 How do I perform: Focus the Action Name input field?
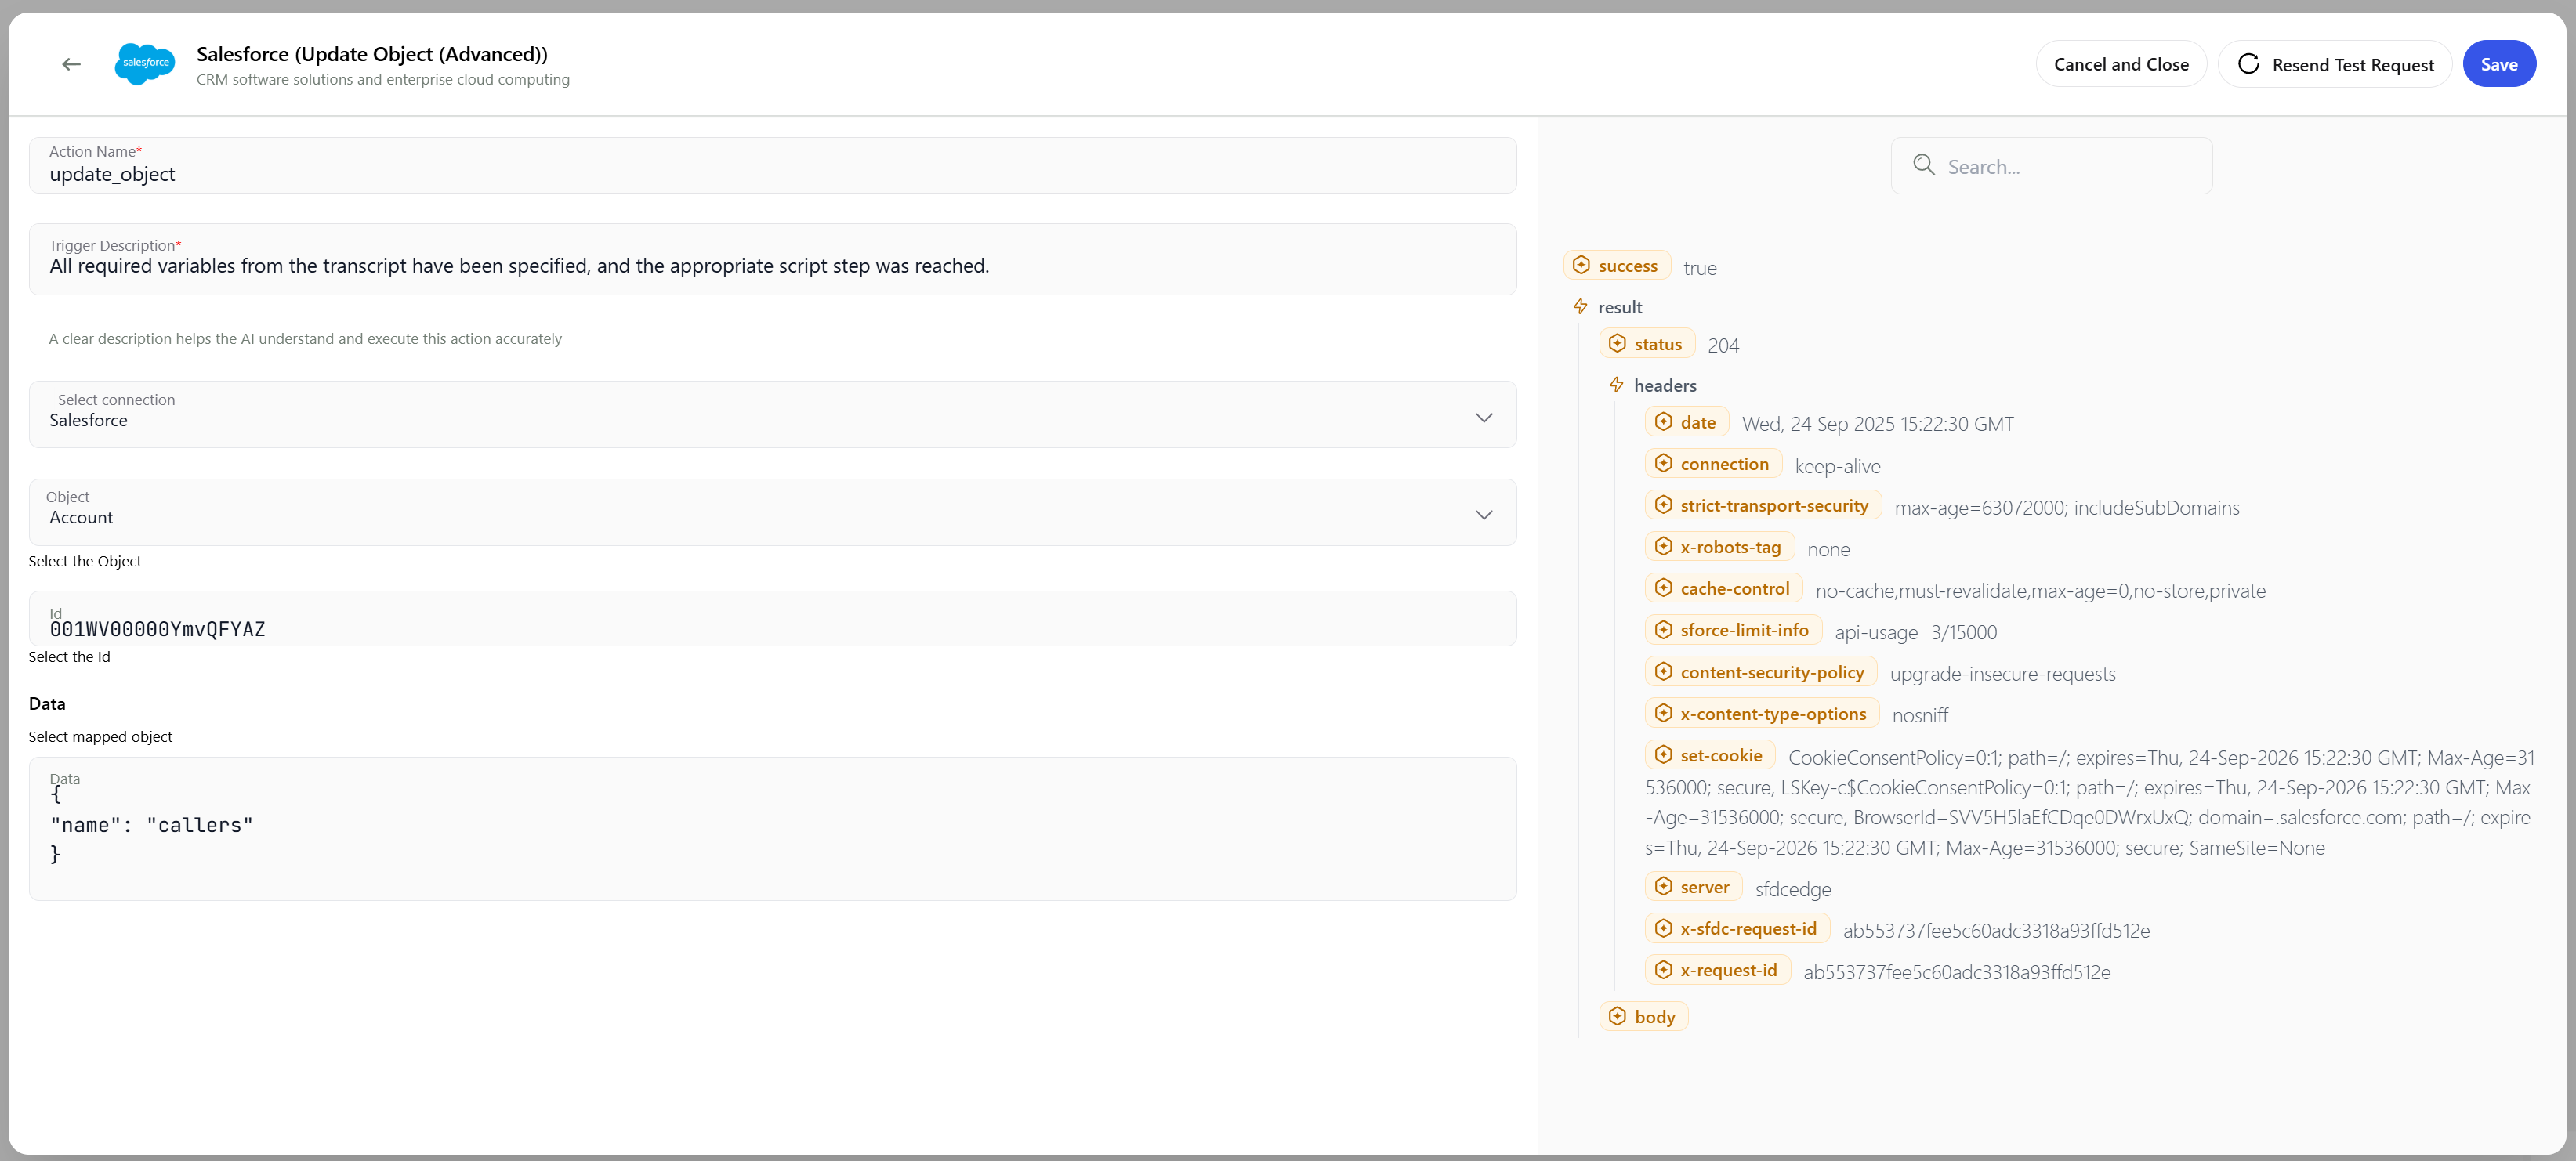[x=772, y=165]
